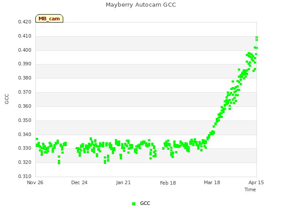The height and width of the screenshot is (212, 283).
Task: Click the 0.350 y-axis label
Action: [x=25, y=120]
